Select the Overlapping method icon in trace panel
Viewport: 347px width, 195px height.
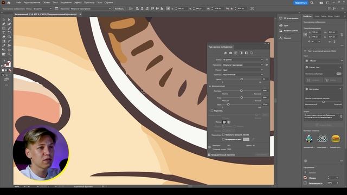tap(229, 122)
